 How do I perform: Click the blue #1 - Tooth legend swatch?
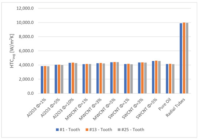(57, 130)
